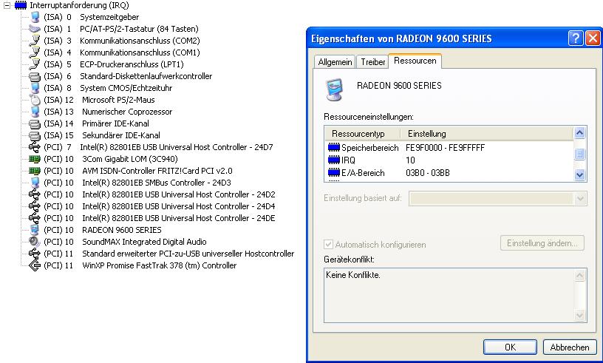Click the RADEON 9600 SERIES tree icon
The height and width of the screenshot is (363, 603).
(35, 230)
